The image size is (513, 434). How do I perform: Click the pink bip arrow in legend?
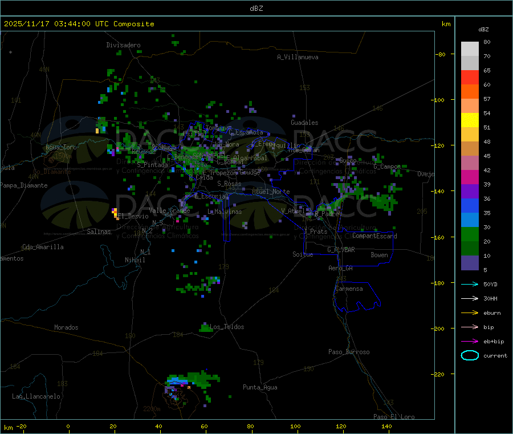(x=470, y=327)
